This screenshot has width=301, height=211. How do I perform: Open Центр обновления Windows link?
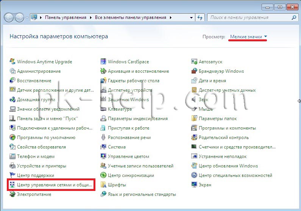pyautogui.click(x=228, y=166)
